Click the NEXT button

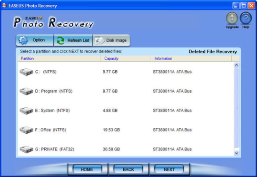[169, 169]
